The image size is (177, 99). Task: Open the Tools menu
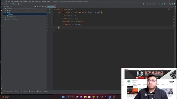coord(37,1)
